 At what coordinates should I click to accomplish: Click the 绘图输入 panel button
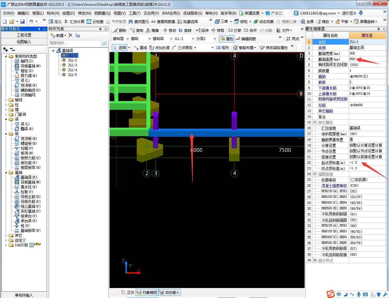tap(24, 42)
